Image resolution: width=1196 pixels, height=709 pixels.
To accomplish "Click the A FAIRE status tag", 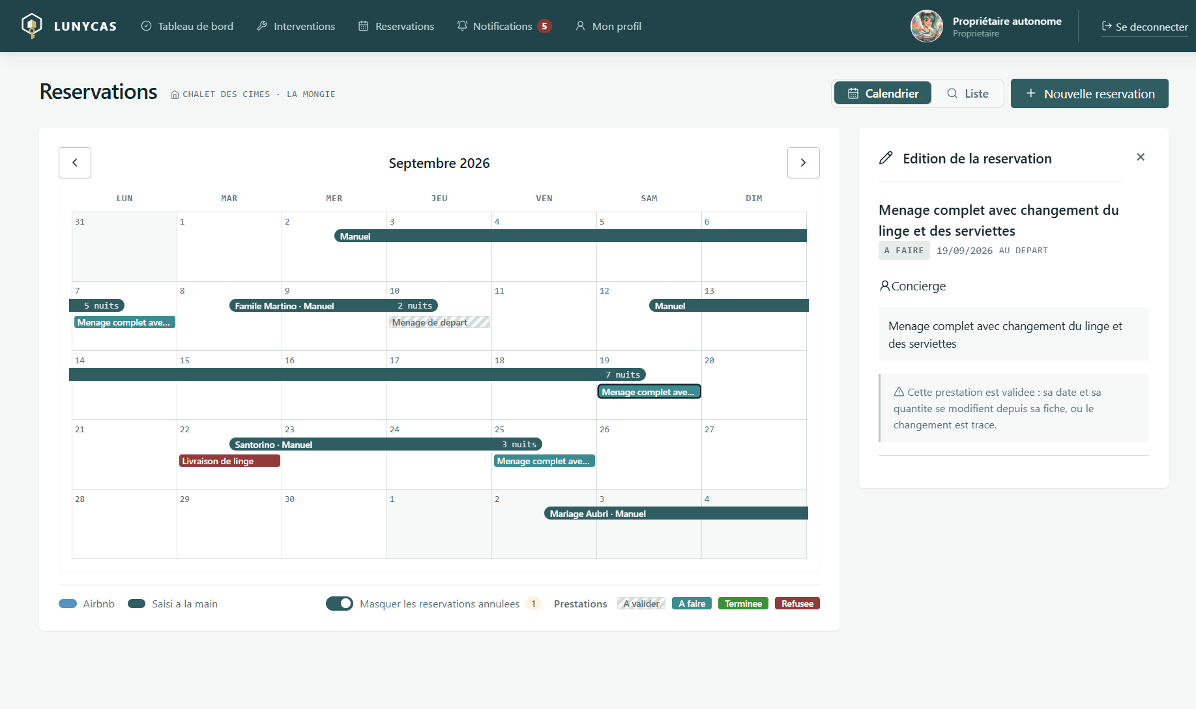I will 904,251.
